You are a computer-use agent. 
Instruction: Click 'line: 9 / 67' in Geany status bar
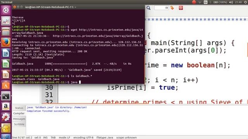click(x=19, y=137)
